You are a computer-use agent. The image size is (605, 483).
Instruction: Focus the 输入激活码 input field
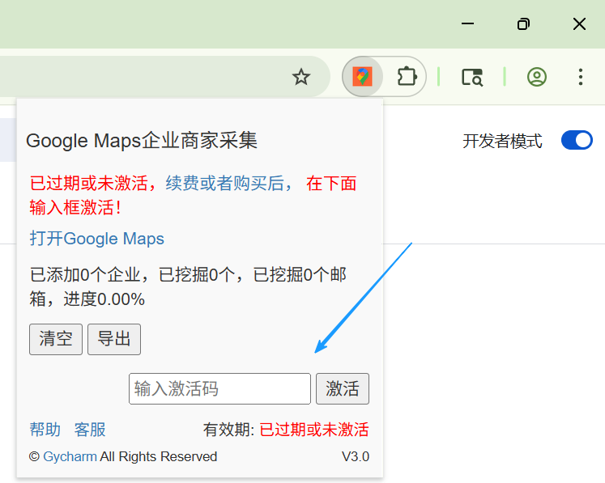(x=219, y=388)
